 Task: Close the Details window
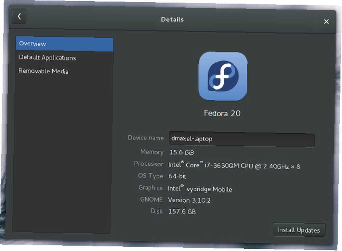(326, 21)
